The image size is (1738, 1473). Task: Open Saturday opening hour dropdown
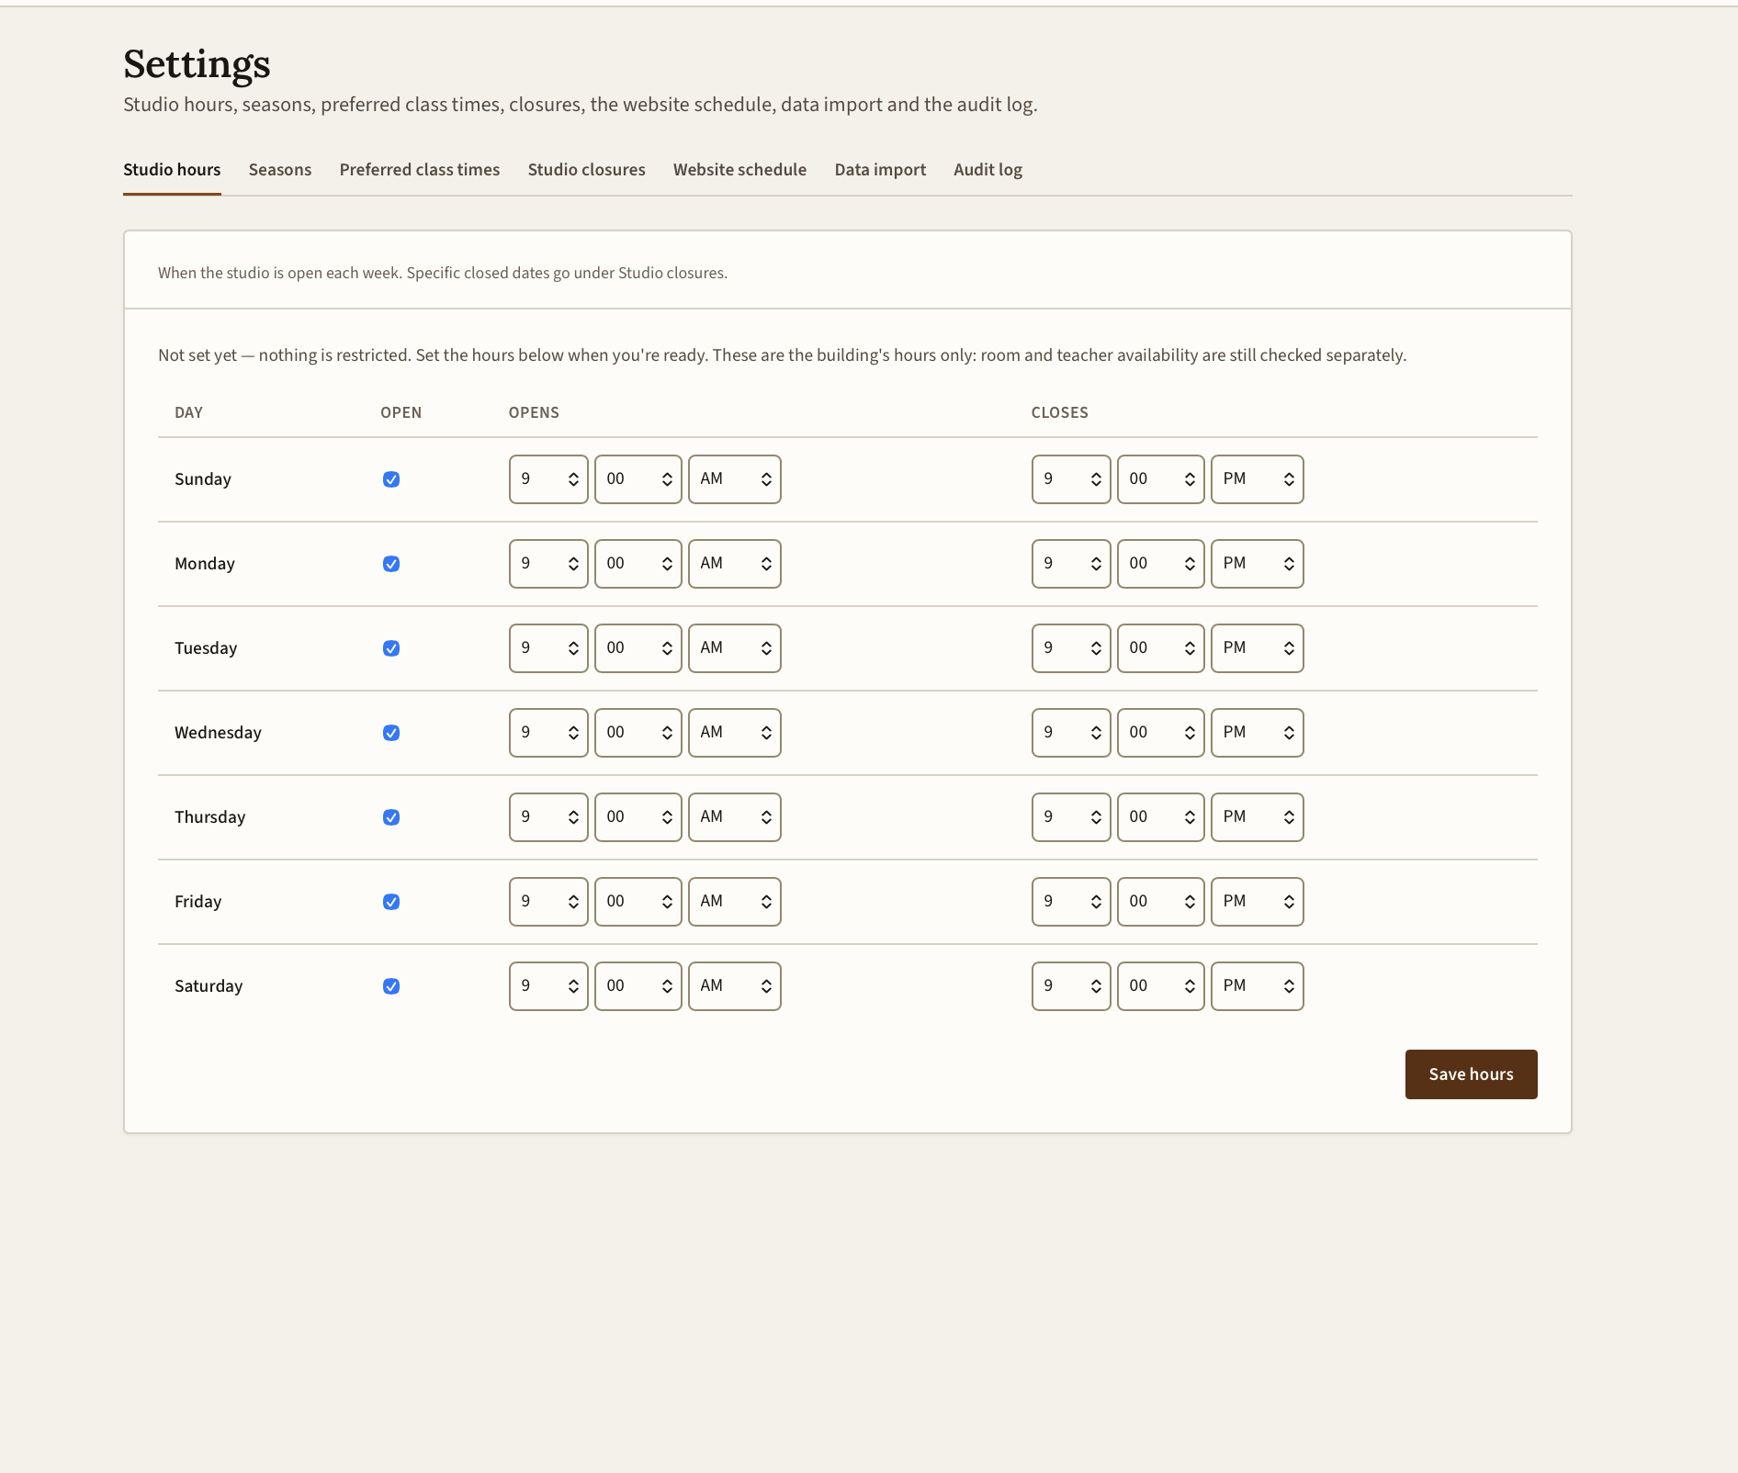coord(548,986)
